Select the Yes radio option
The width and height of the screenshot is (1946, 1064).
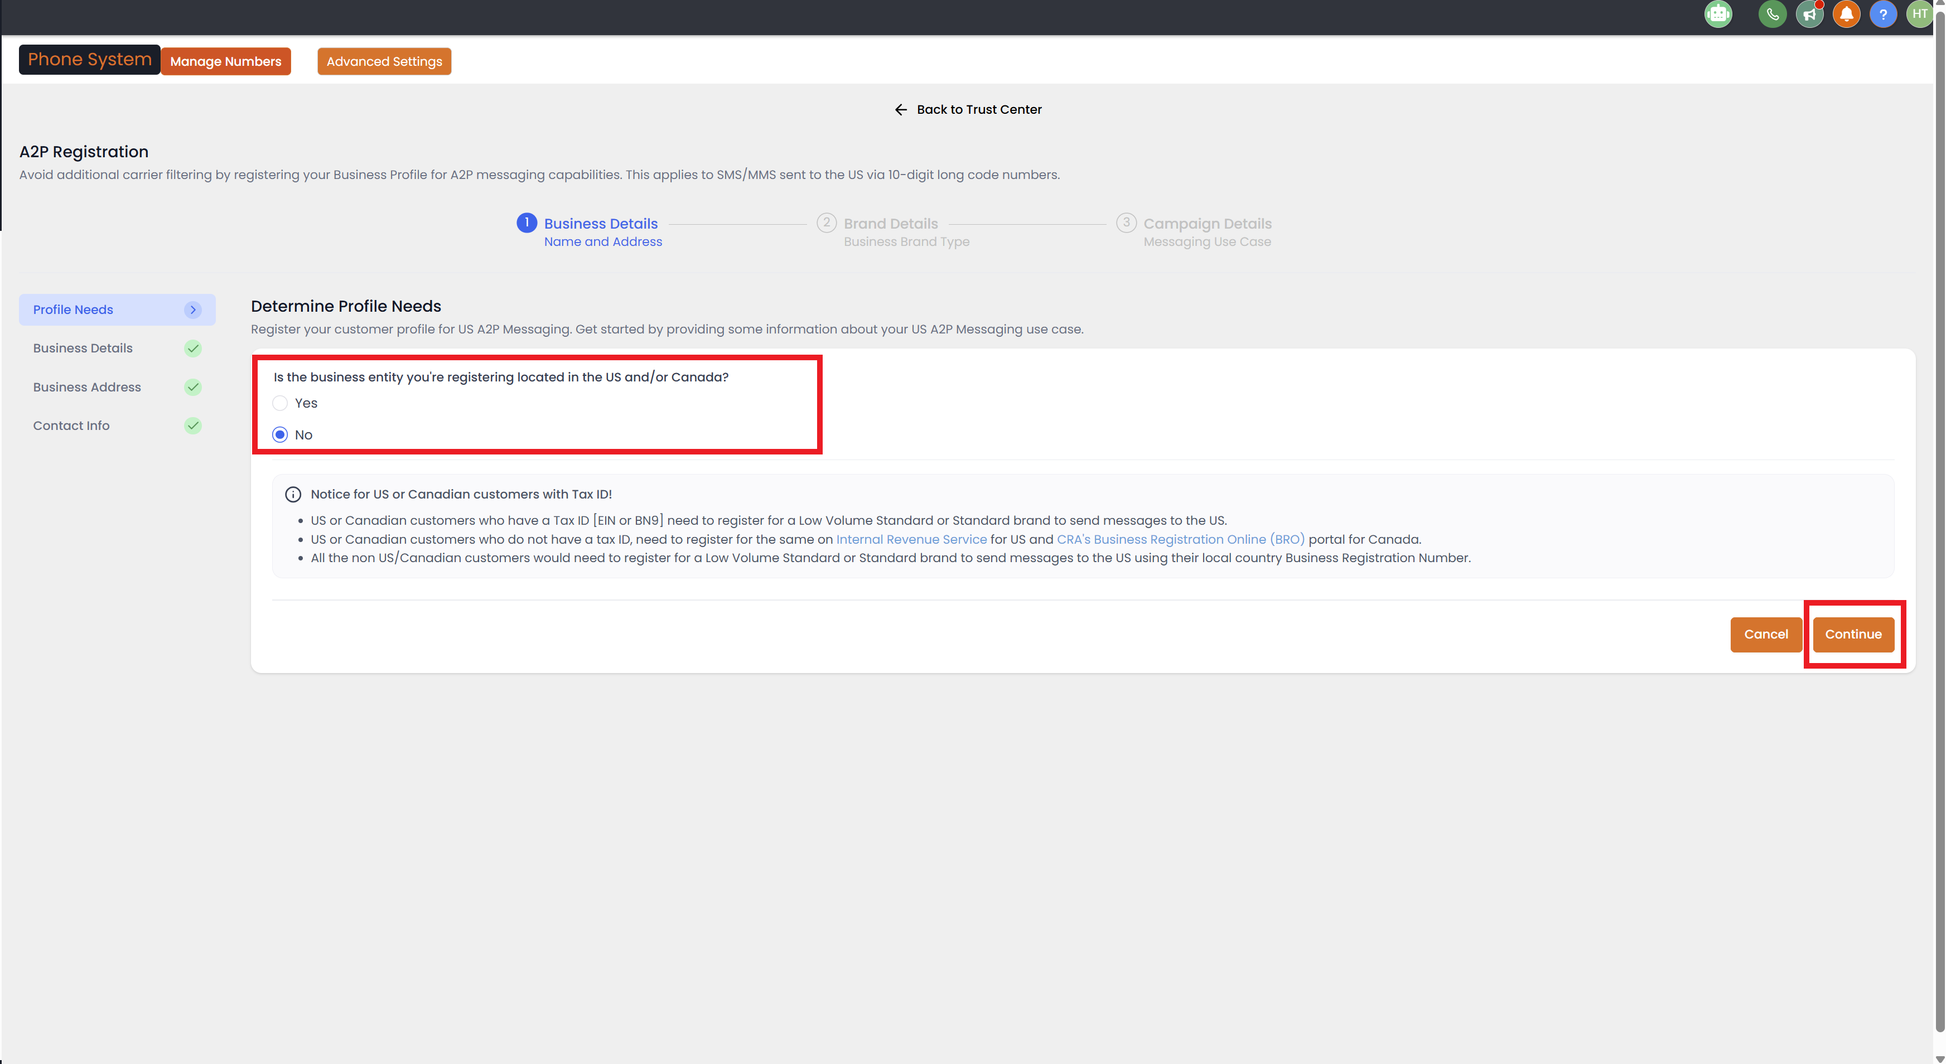click(280, 403)
